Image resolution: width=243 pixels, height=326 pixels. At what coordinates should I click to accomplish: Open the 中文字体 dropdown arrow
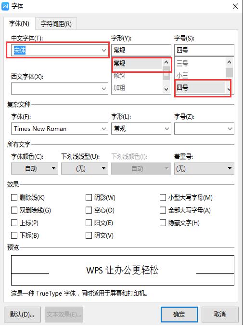coord(104,50)
